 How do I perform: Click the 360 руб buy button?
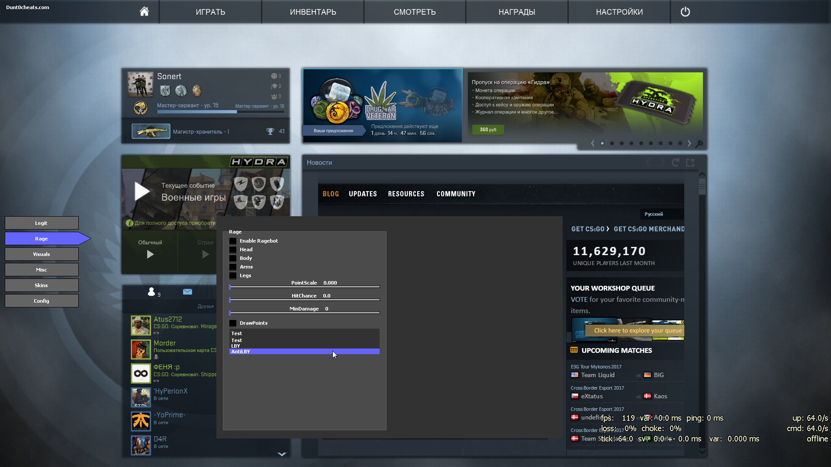[488, 130]
